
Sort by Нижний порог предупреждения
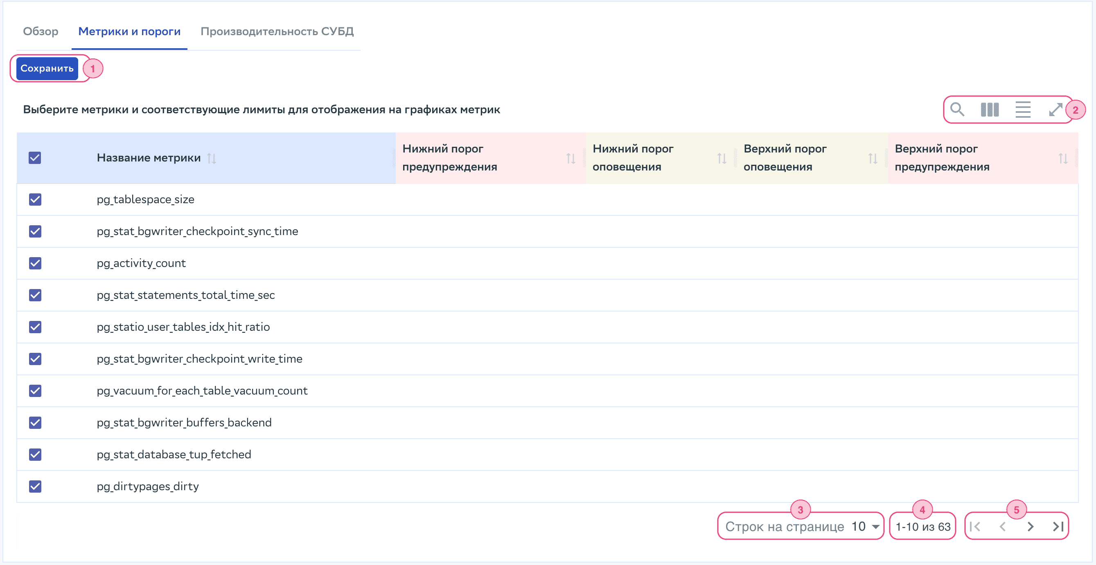tap(571, 159)
